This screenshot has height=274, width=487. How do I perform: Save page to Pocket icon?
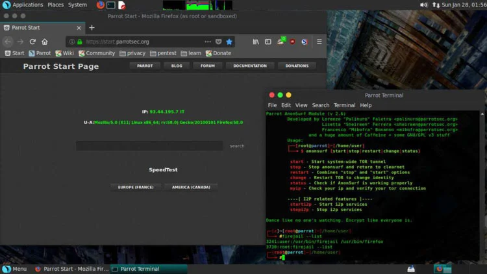click(x=218, y=42)
